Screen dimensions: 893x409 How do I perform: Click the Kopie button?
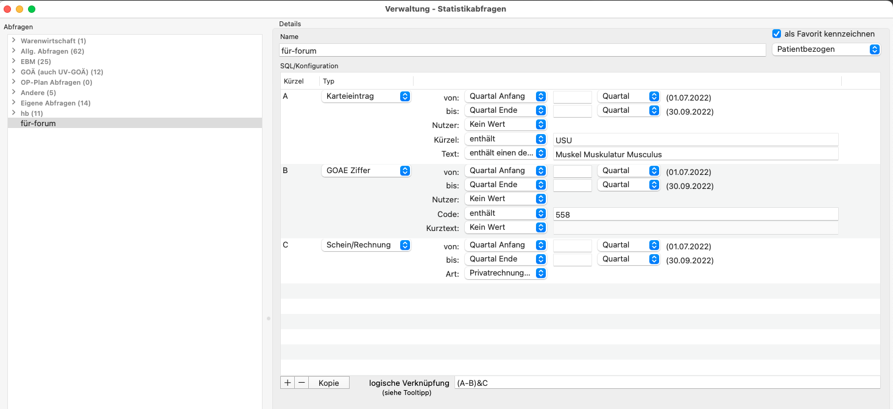pos(329,383)
